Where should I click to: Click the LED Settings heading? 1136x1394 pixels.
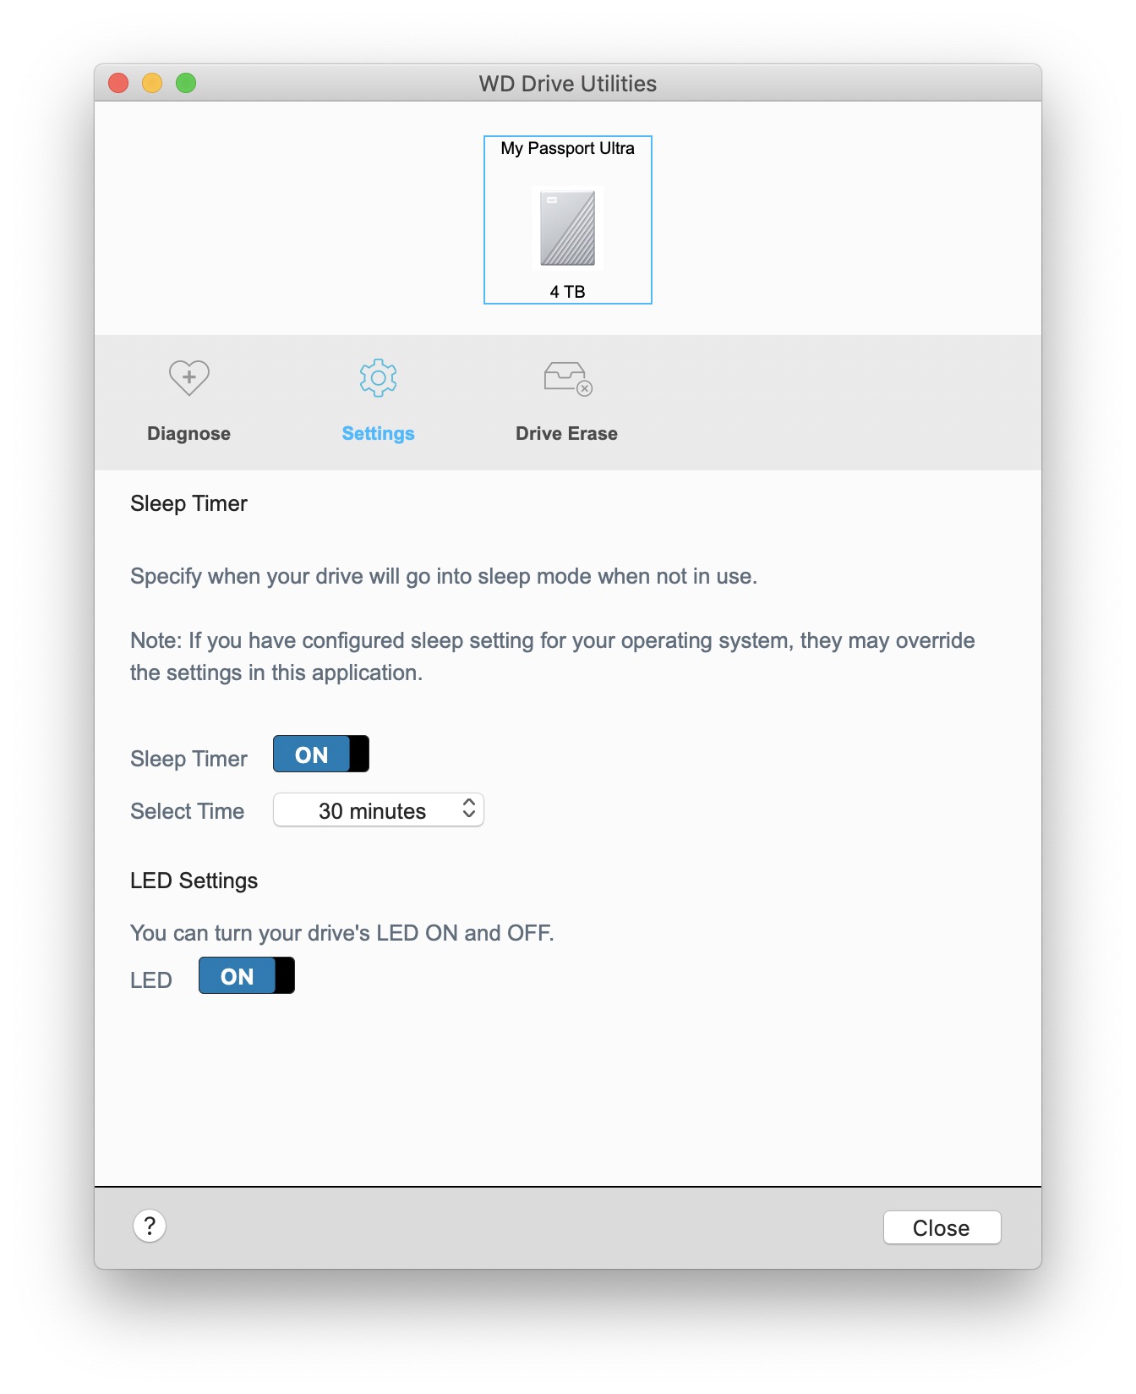point(194,881)
